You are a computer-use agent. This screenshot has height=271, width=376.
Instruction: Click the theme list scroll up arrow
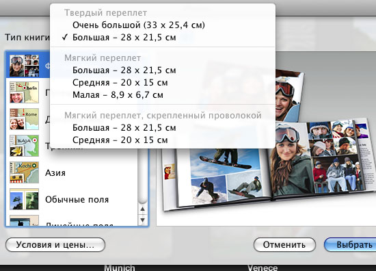pyautogui.click(x=142, y=209)
